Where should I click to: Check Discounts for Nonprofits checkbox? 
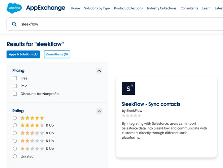[x=15, y=94]
